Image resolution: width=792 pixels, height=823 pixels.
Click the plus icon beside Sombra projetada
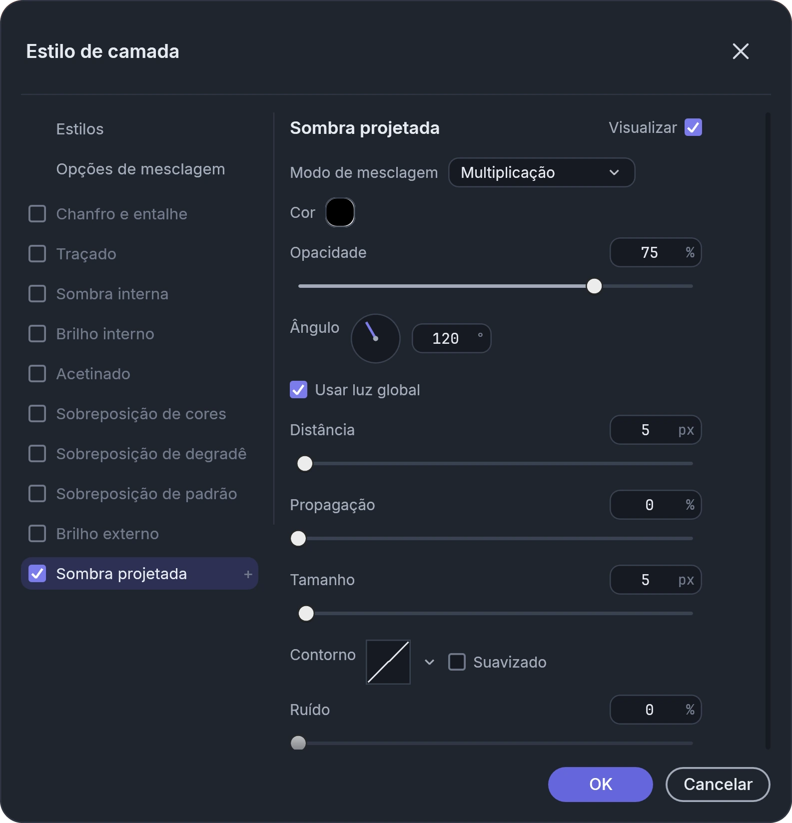pos(248,574)
